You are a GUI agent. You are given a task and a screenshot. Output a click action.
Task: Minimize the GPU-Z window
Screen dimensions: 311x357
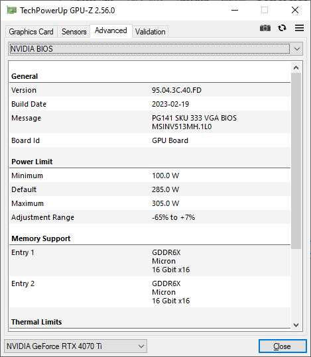coord(235,10)
